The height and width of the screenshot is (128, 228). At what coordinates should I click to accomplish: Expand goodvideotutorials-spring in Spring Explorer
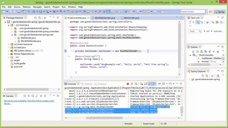[190, 80]
